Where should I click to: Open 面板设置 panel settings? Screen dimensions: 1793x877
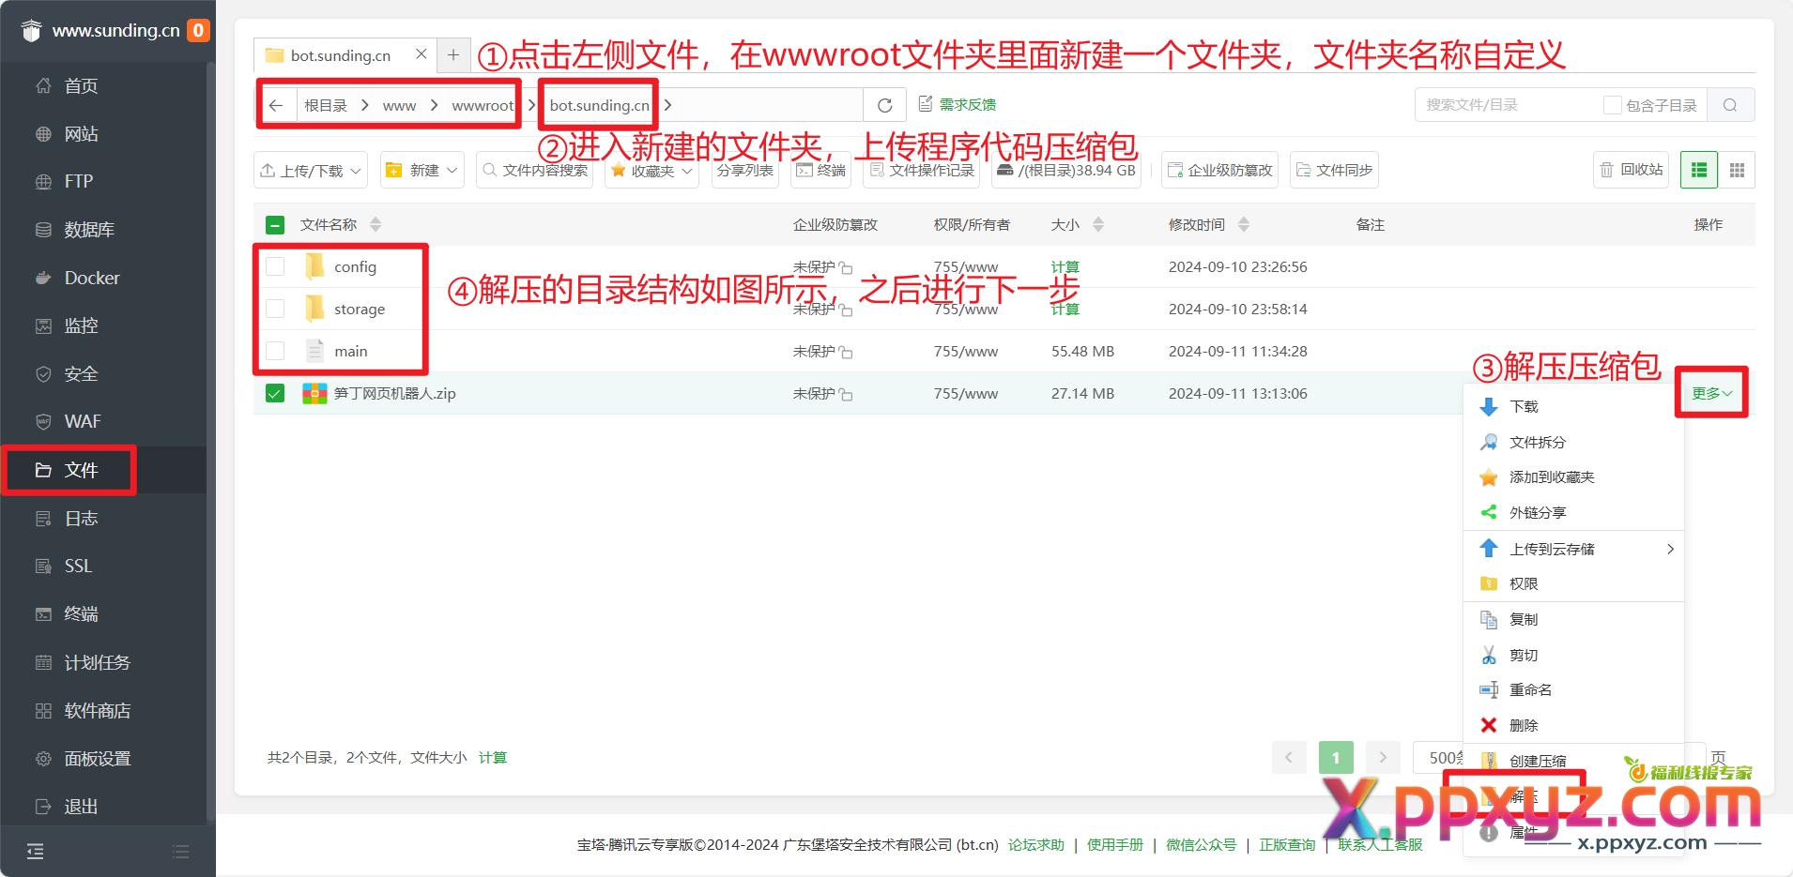coord(97,758)
